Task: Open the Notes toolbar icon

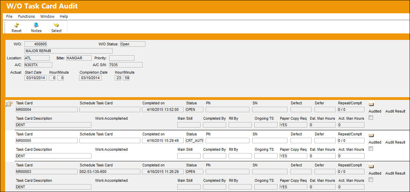Action: coord(36,25)
